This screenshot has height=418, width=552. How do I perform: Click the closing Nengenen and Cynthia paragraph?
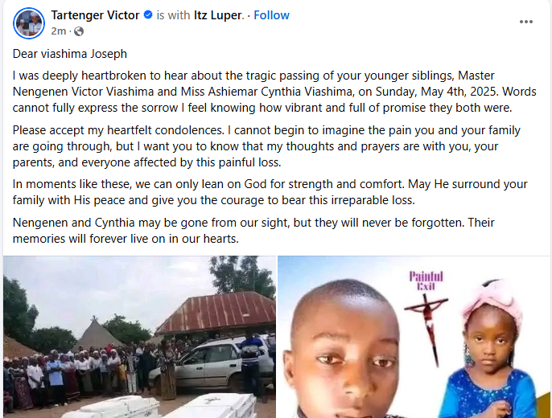point(253,231)
